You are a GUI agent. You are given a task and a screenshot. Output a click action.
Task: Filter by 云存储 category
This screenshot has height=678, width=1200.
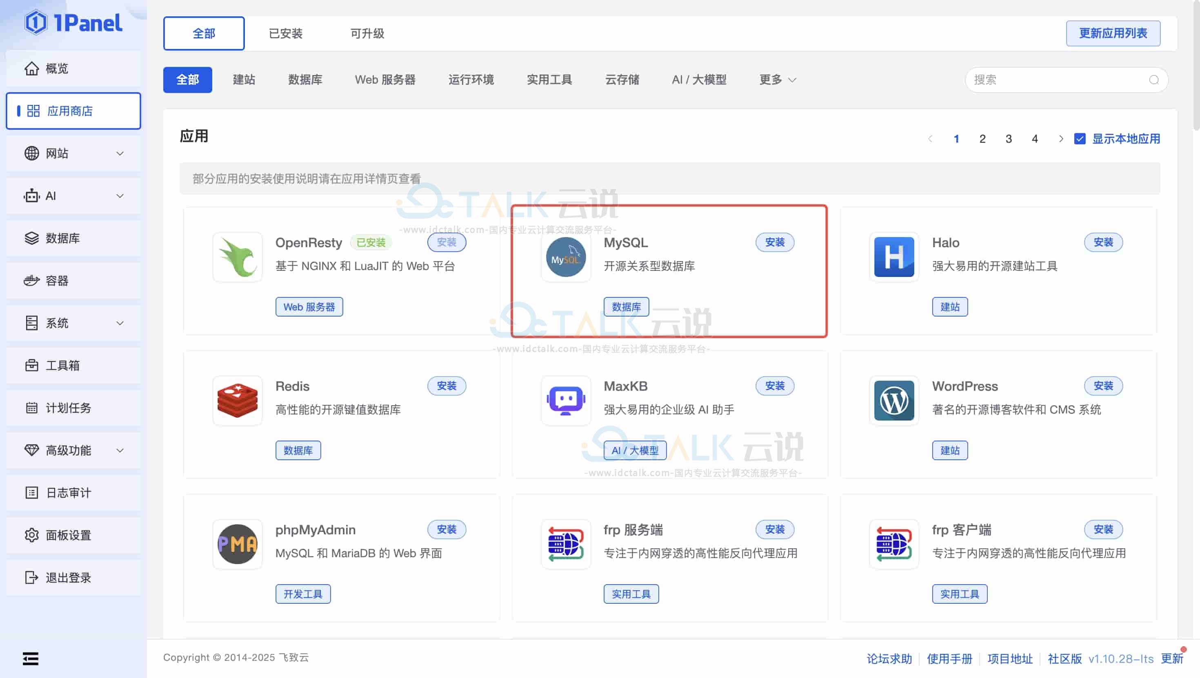click(x=622, y=80)
